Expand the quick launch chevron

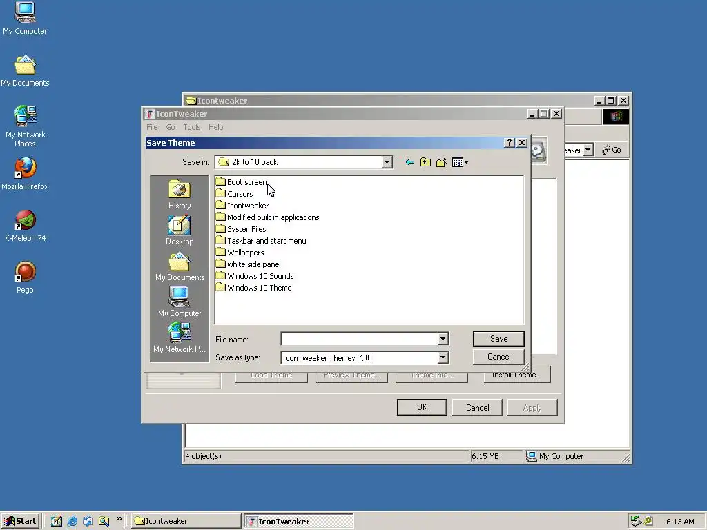coord(119,519)
